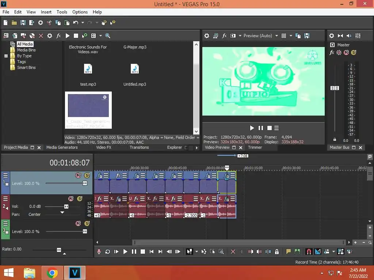Remove selected media with red X icon
The image size is (374, 280).
41,36
